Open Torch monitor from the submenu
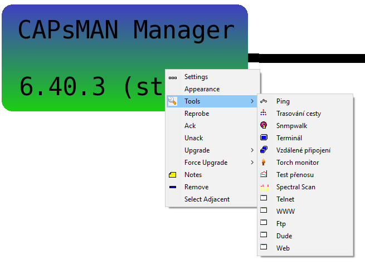This screenshot has width=365, height=265. point(305,163)
